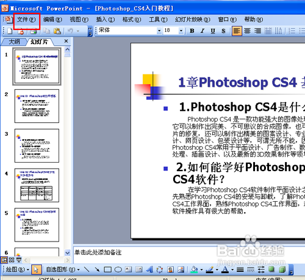Open the Undo history dropdown arrow

coord(78,31)
